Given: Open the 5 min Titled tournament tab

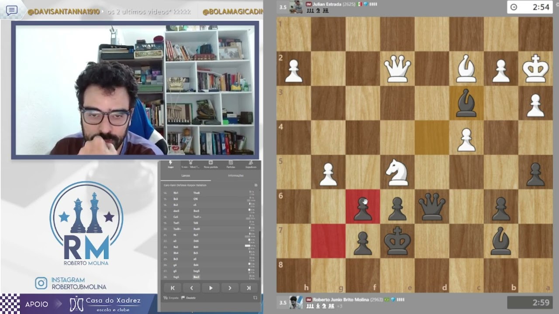Looking at the screenshot, I should click(x=190, y=164).
